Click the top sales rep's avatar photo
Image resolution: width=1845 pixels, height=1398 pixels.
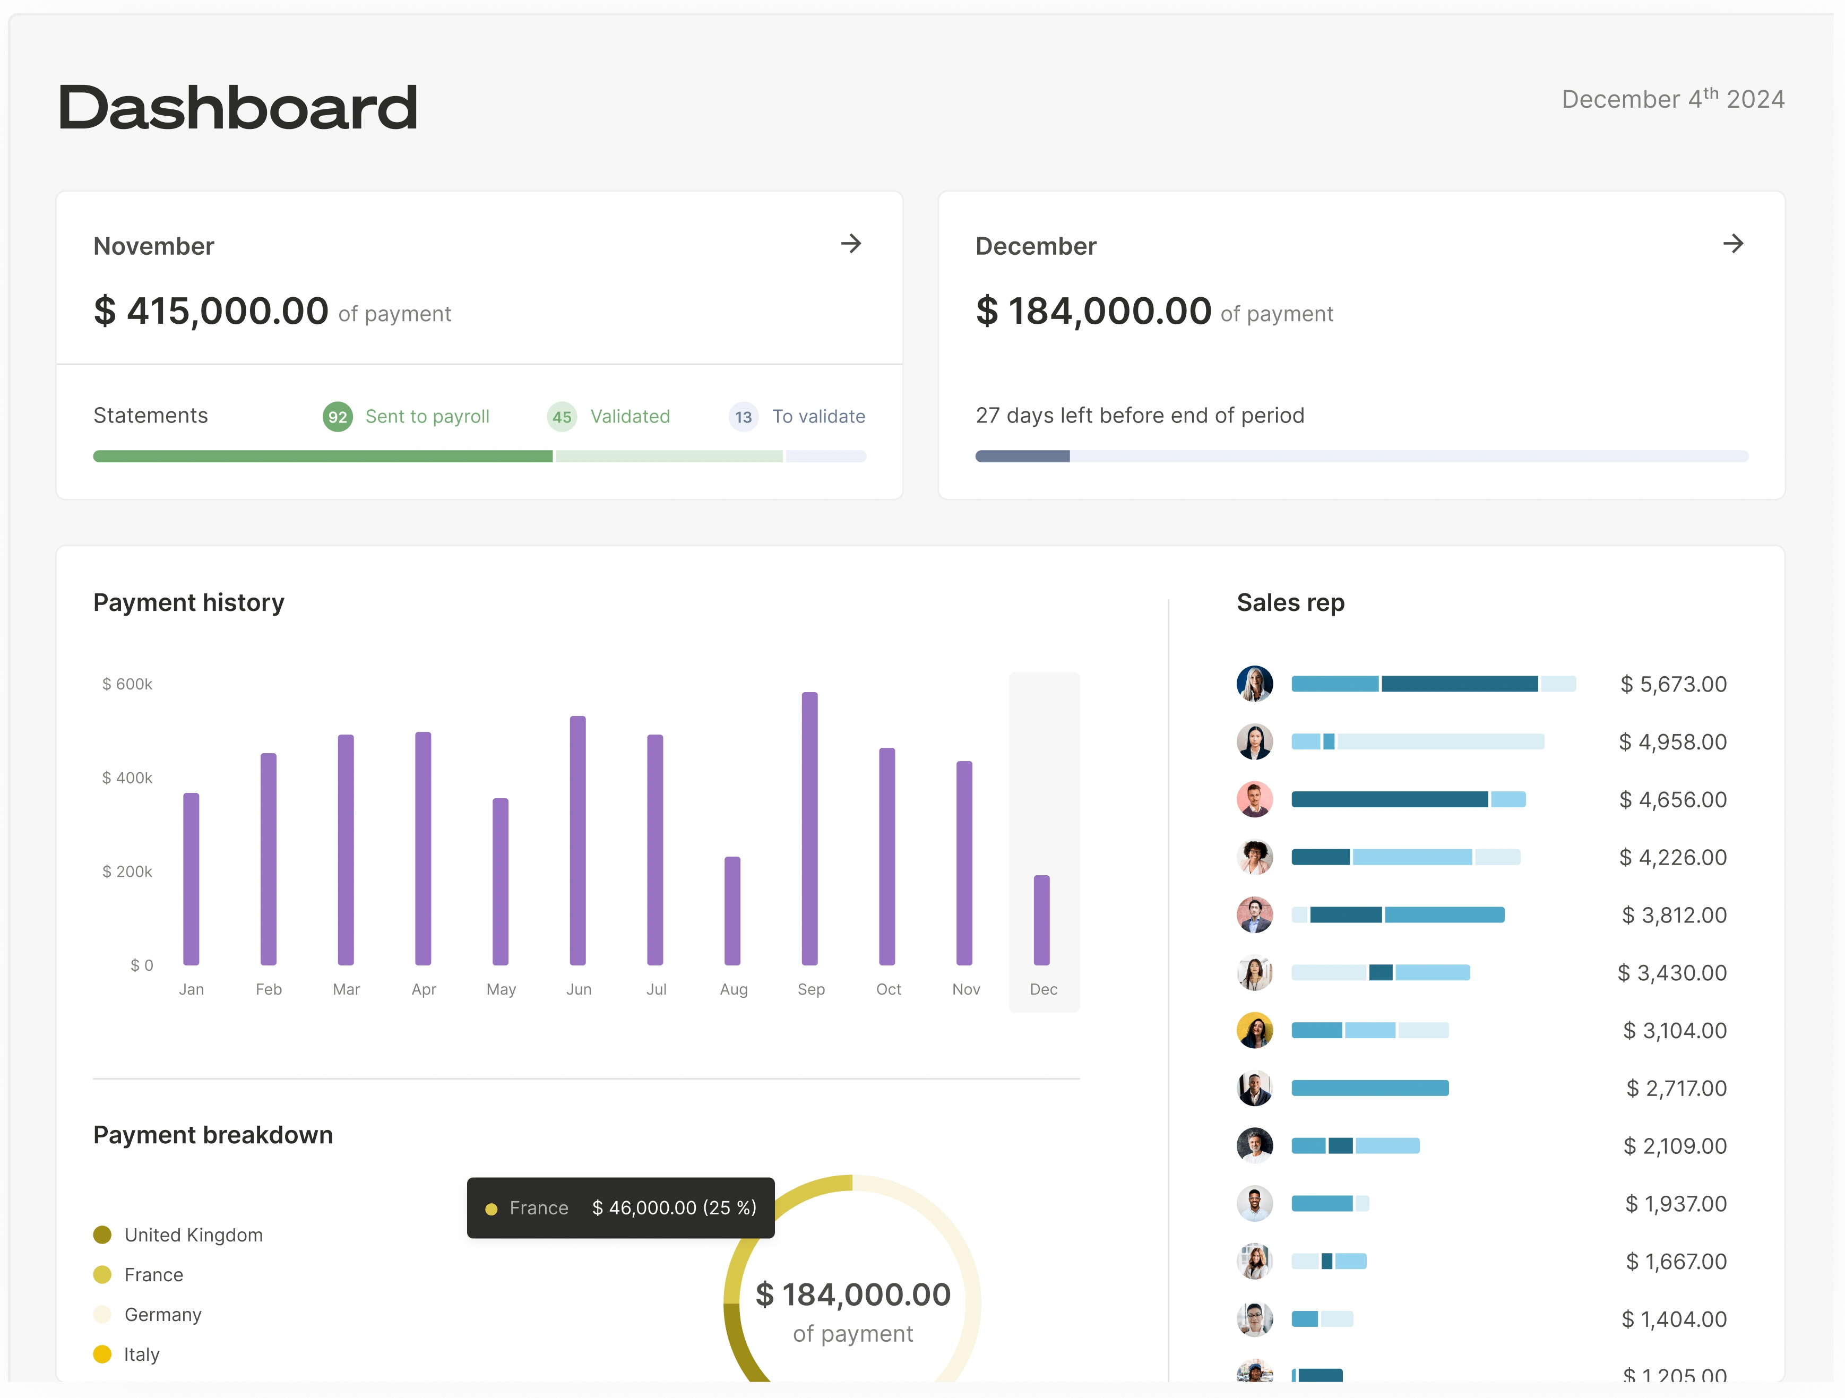coord(1254,683)
